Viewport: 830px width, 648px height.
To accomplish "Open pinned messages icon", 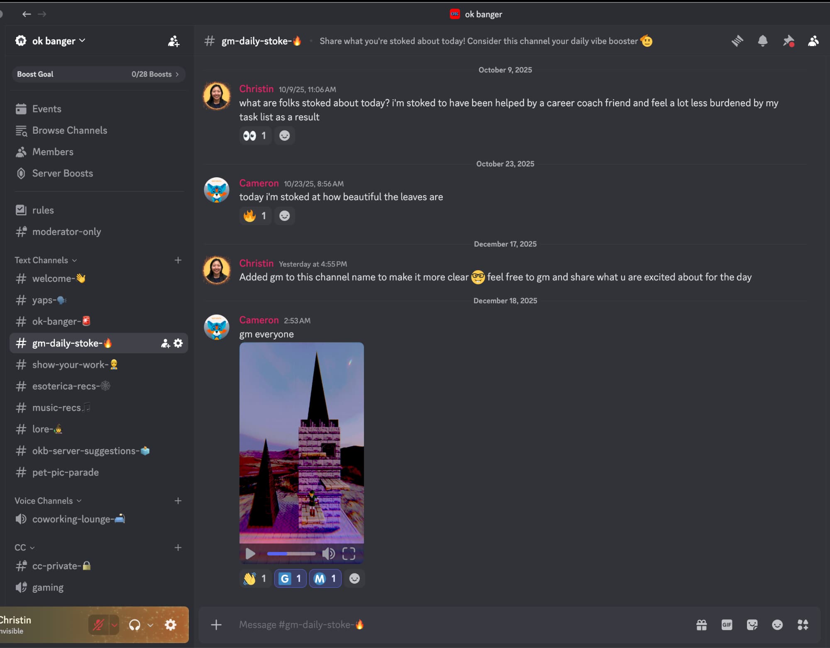I will 788,41.
